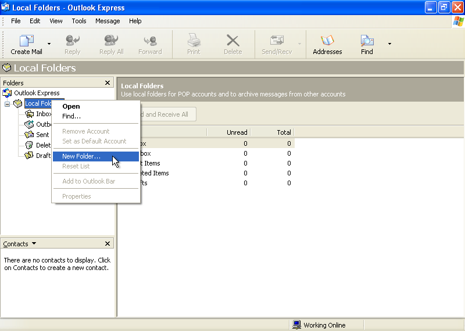
Task: Open the Create Mail stationery dropdown arrow
Action: point(49,44)
